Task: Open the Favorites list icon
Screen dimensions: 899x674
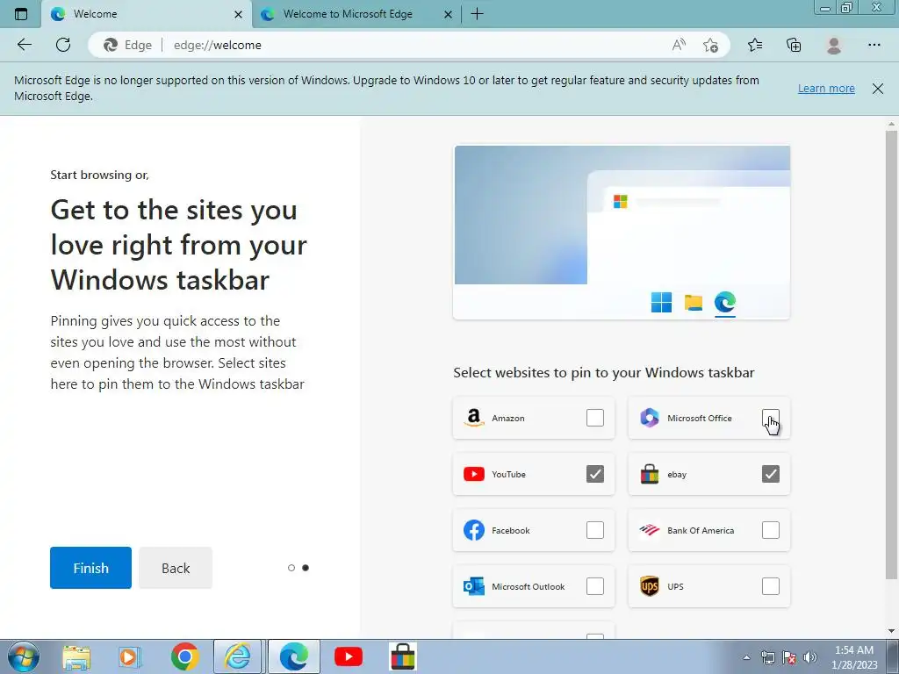Action: tap(755, 45)
